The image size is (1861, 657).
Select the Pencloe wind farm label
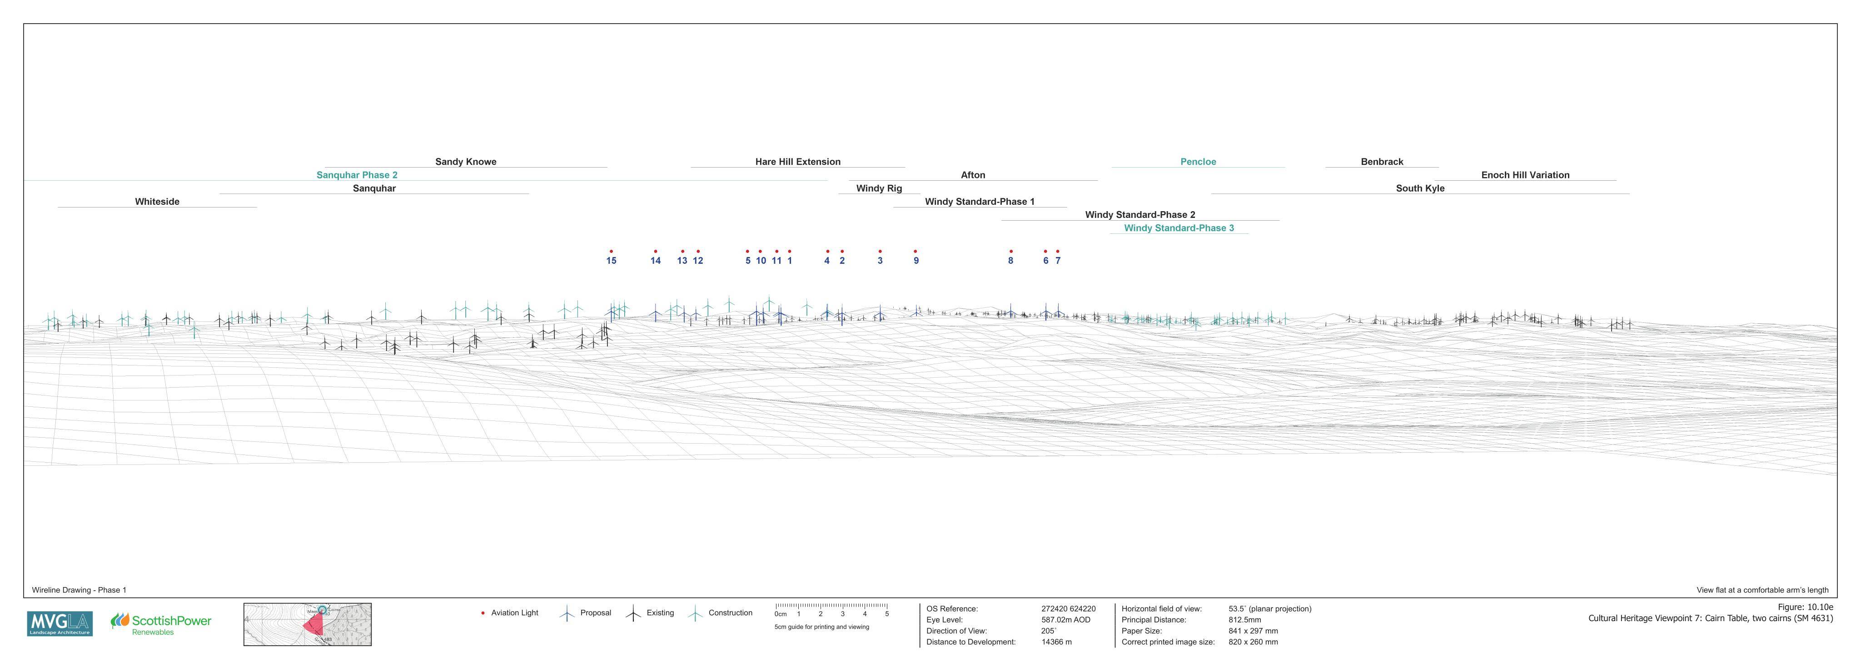1199,162
